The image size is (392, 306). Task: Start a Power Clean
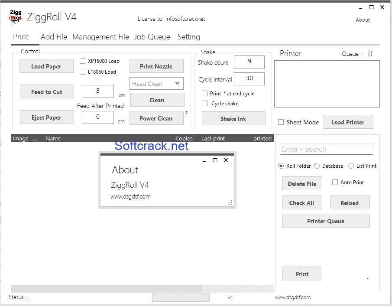pyautogui.click(x=156, y=118)
